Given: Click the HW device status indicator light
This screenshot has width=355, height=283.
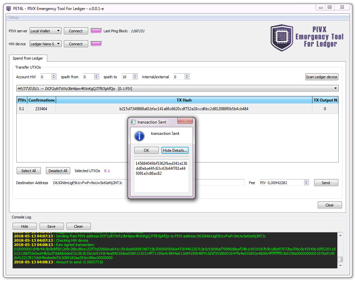Looking at the screenshot, I should pyautogui.click(x=96, y=44).
